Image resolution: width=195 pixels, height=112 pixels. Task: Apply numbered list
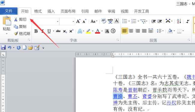[134, 21]
